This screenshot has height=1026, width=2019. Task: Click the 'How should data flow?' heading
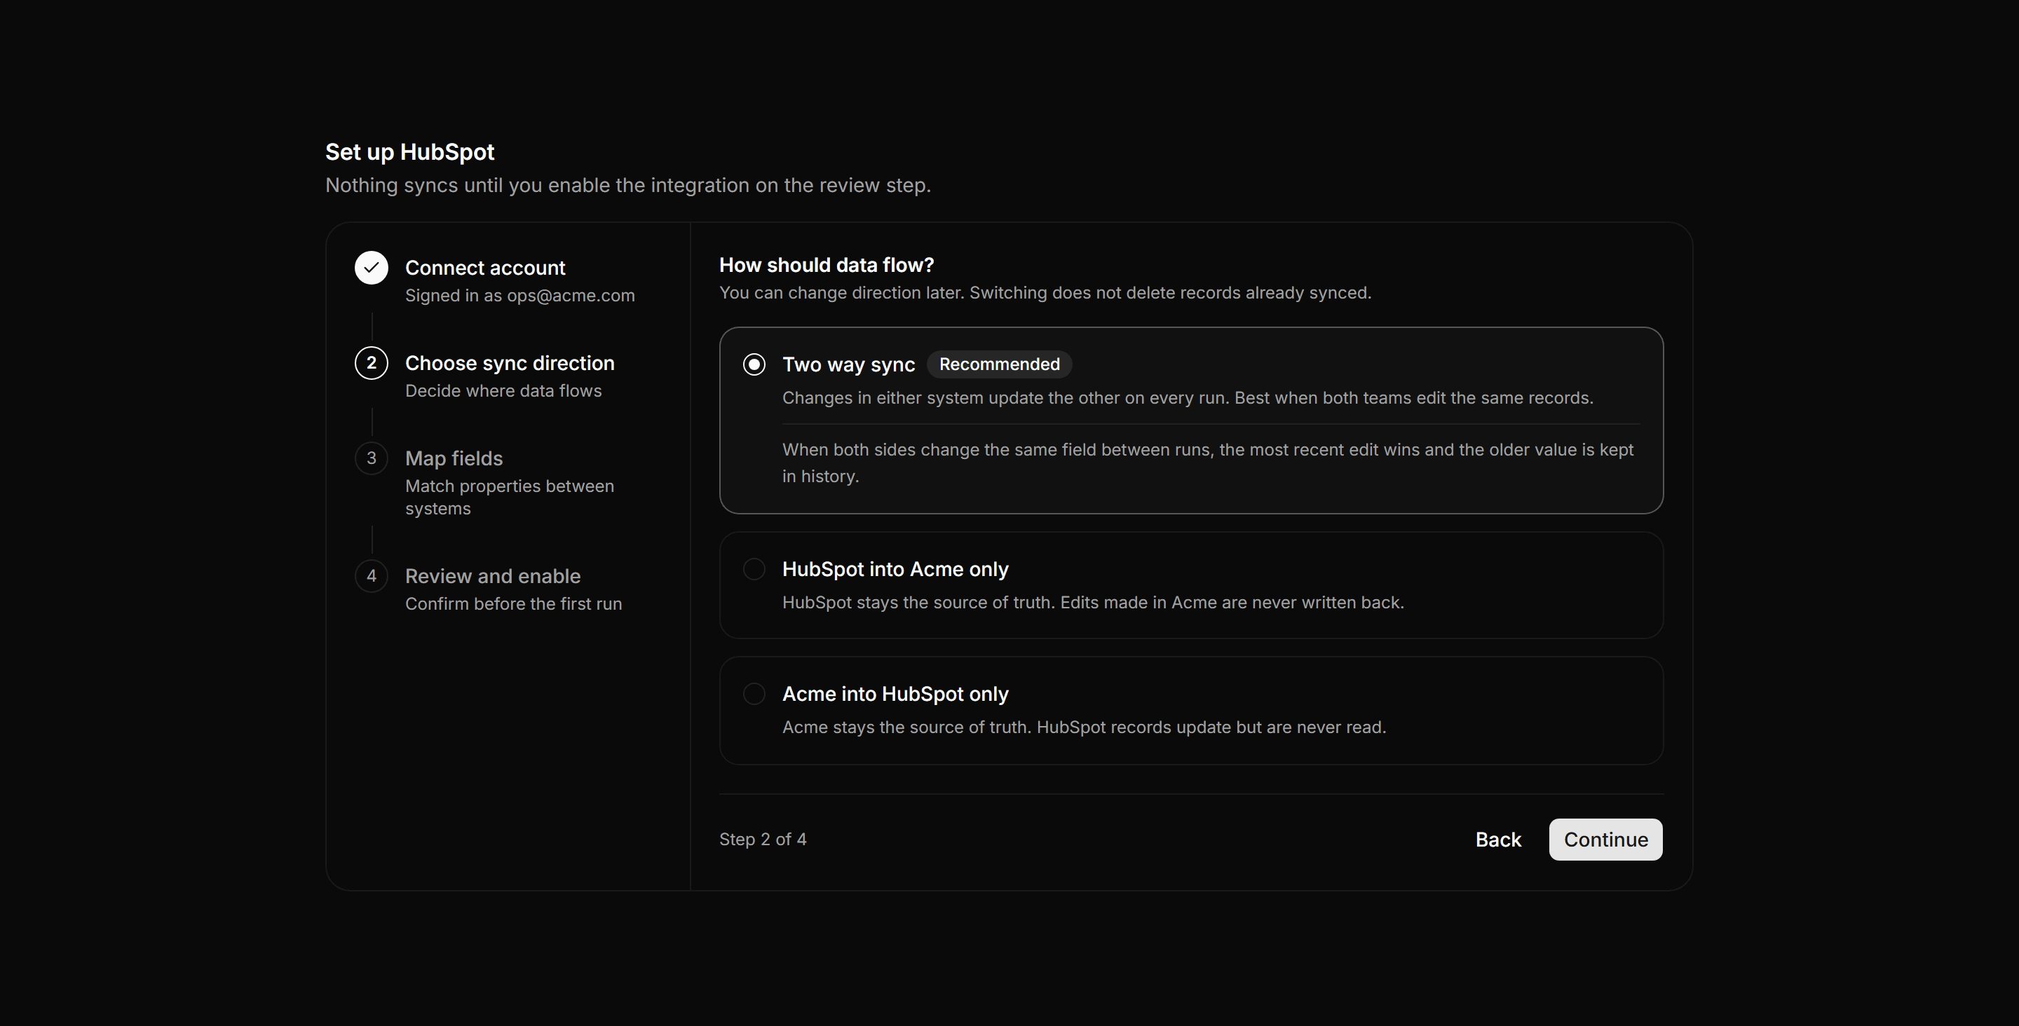click(x=826, y=265)
